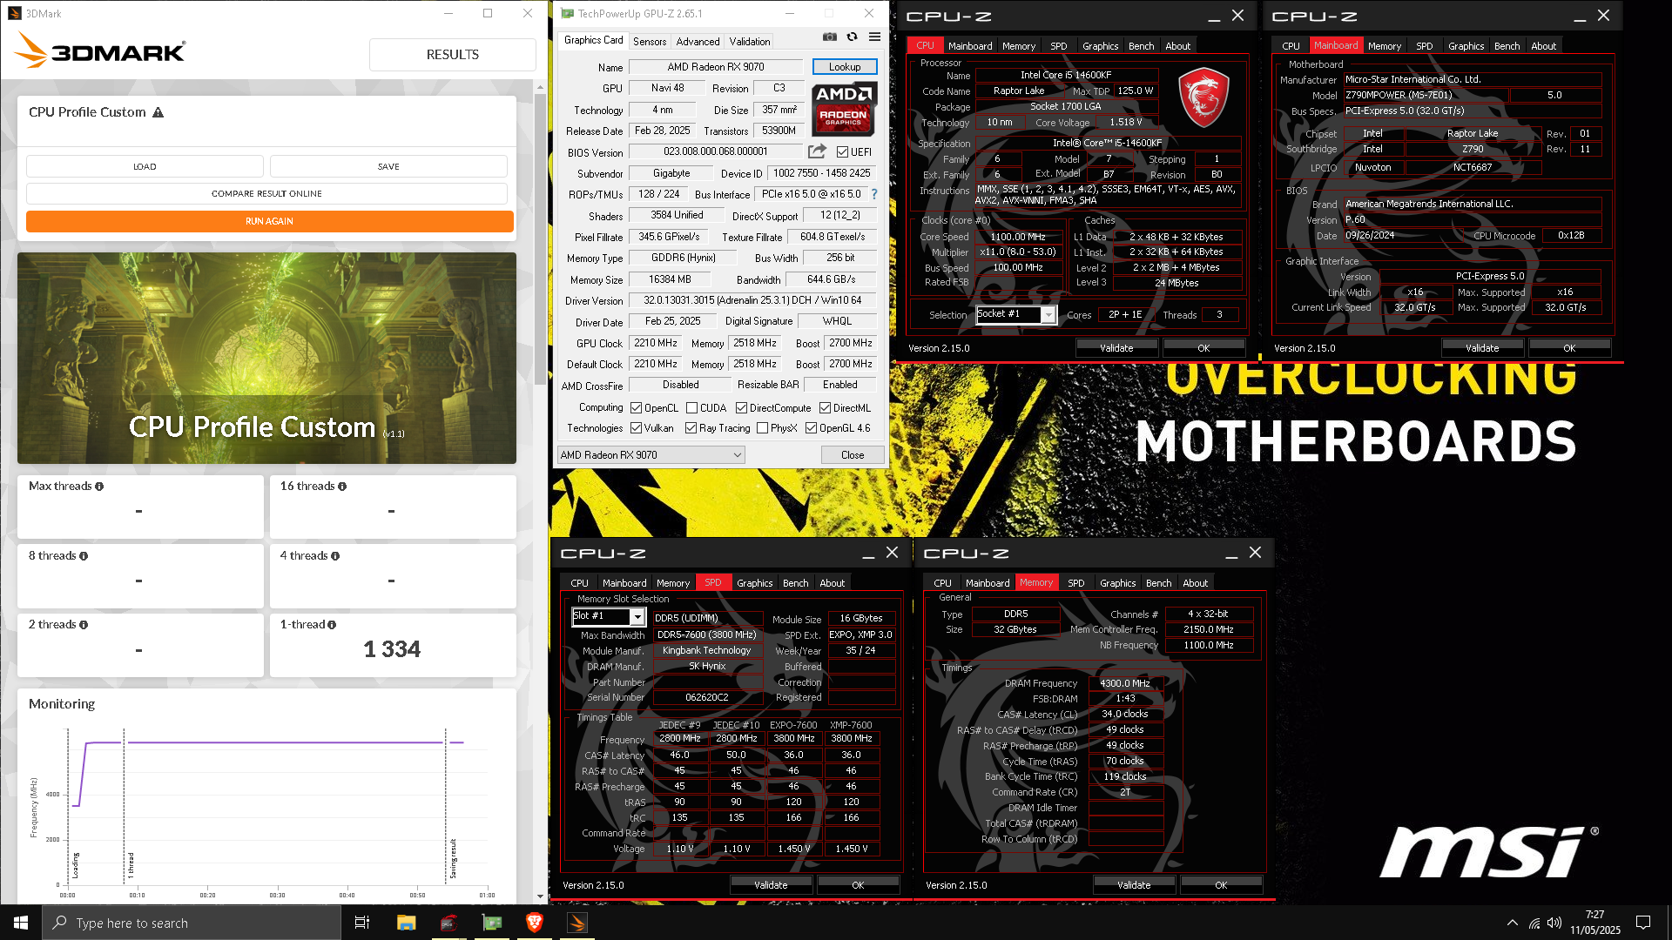Toggle the OpenGL 4.6 checkbox
This screenshot has height=940, width=1672.
pyautogui.click(x=812, y=428)
